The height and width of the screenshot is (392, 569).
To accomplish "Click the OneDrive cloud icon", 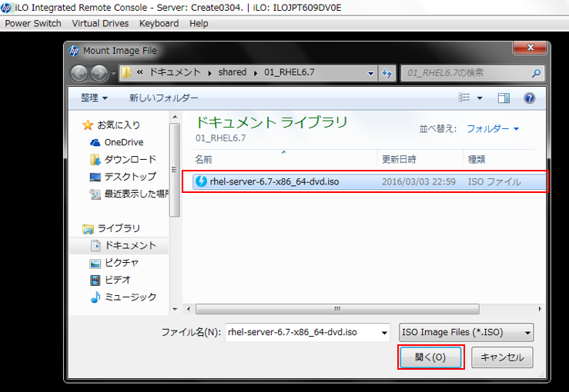I will [95, 142].
